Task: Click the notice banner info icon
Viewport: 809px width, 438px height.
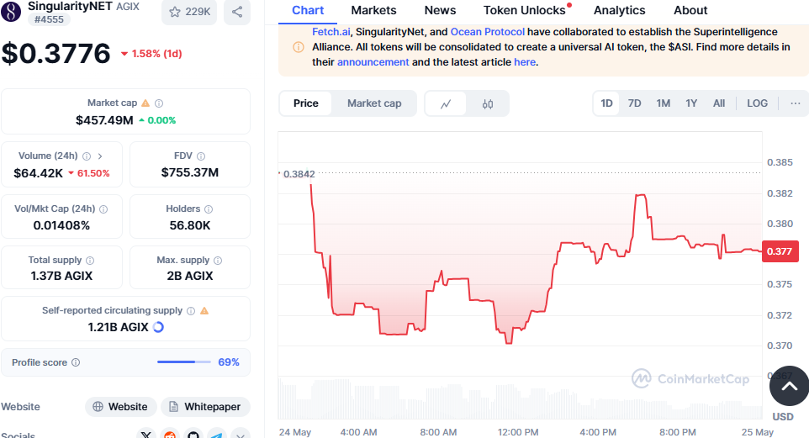Action: point(299,47)
